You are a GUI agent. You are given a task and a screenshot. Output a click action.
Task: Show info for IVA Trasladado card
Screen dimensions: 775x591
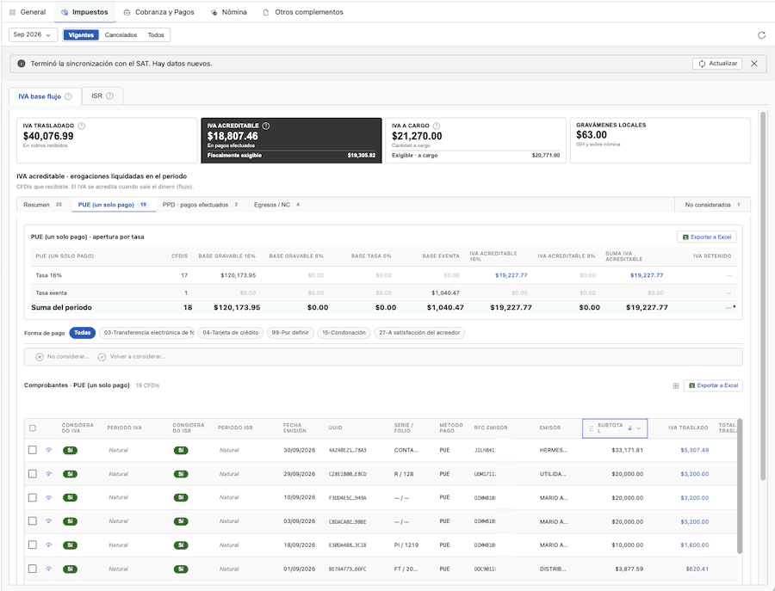pyautogui.click(x=82, y=126)
